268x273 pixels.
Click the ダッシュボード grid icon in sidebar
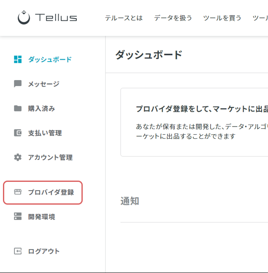coord(18,59)
